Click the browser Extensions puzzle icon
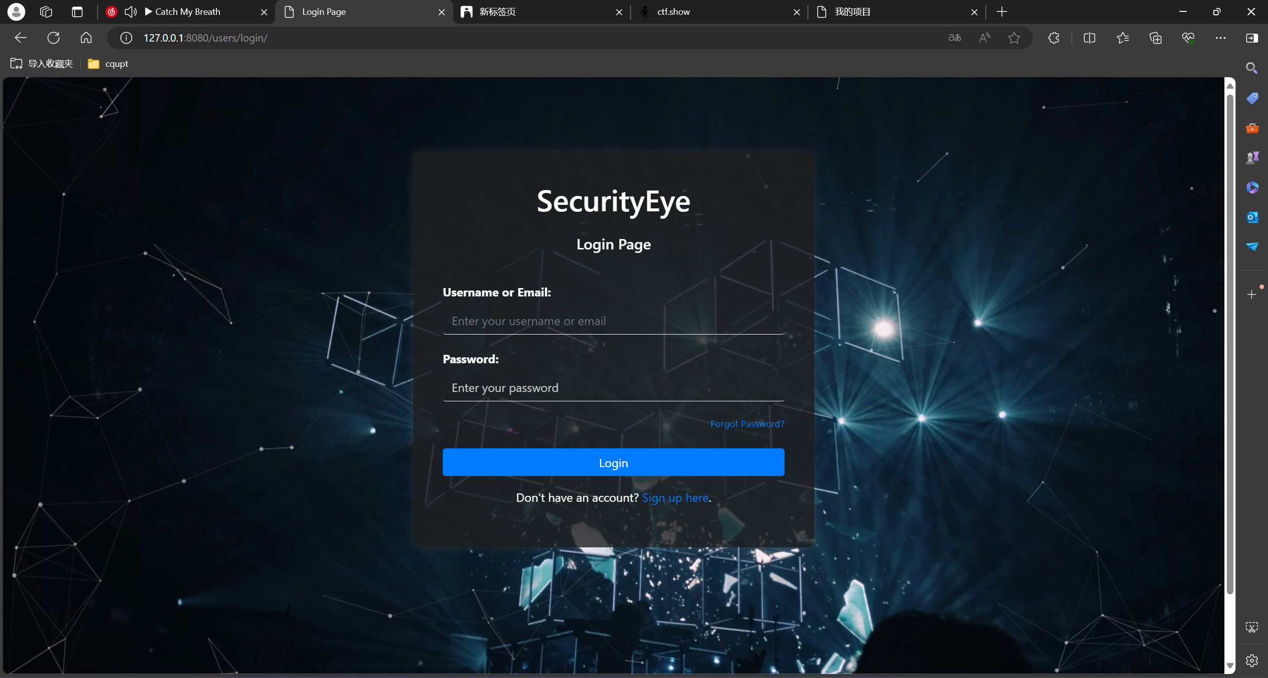Image resolution: width=1268 pixels, height=678 pixels. pos(1054,38)
